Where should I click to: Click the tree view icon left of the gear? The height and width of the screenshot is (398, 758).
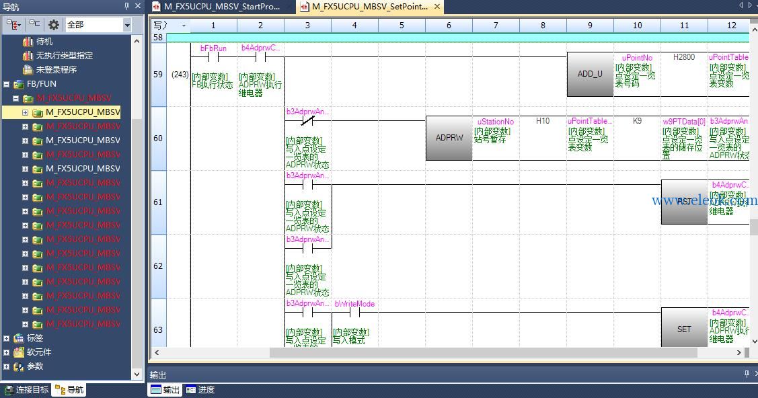click(35, 24)
